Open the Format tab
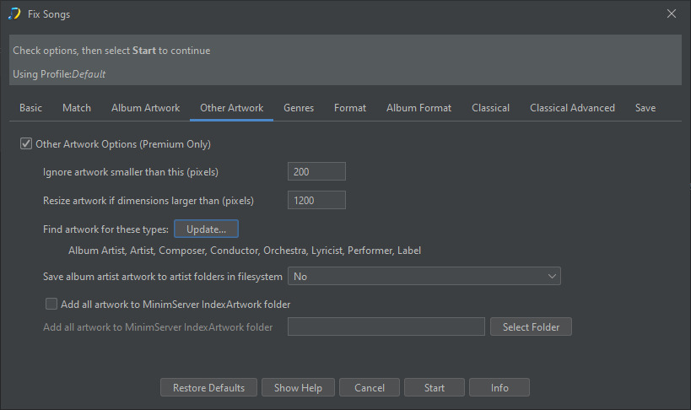691x410 pixels. click(x=350, y=108)
